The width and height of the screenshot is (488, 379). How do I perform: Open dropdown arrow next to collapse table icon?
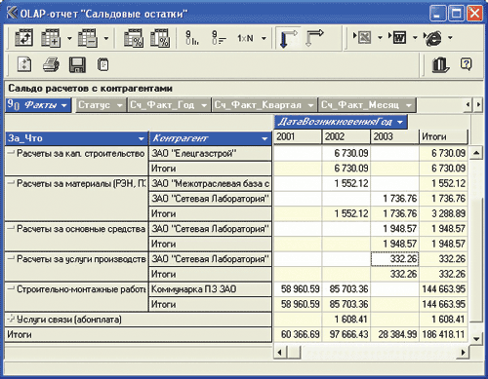[106, 38]
